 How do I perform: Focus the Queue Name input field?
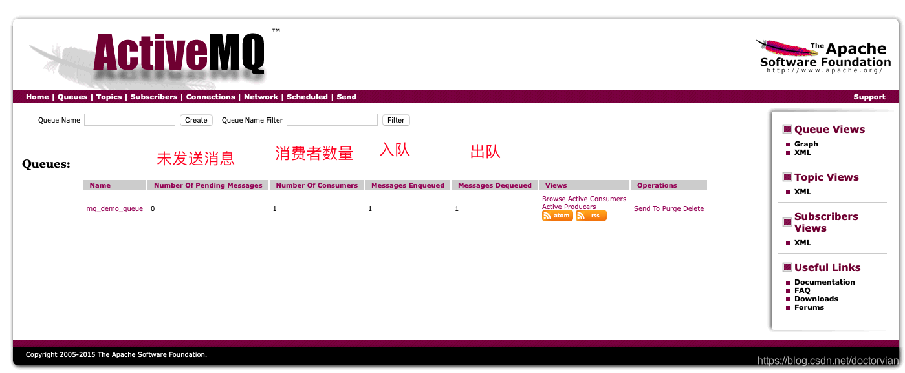coord(129,120)
